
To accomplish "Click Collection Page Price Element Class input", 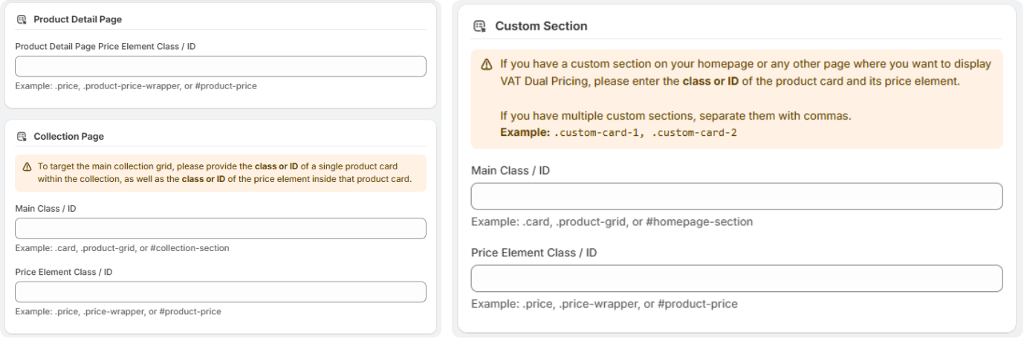I will pyautogui.click(x=220, y=292).
